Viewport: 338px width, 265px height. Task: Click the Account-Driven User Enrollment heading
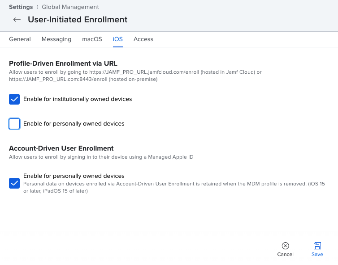pyautogui.click(x=61, y=148)
